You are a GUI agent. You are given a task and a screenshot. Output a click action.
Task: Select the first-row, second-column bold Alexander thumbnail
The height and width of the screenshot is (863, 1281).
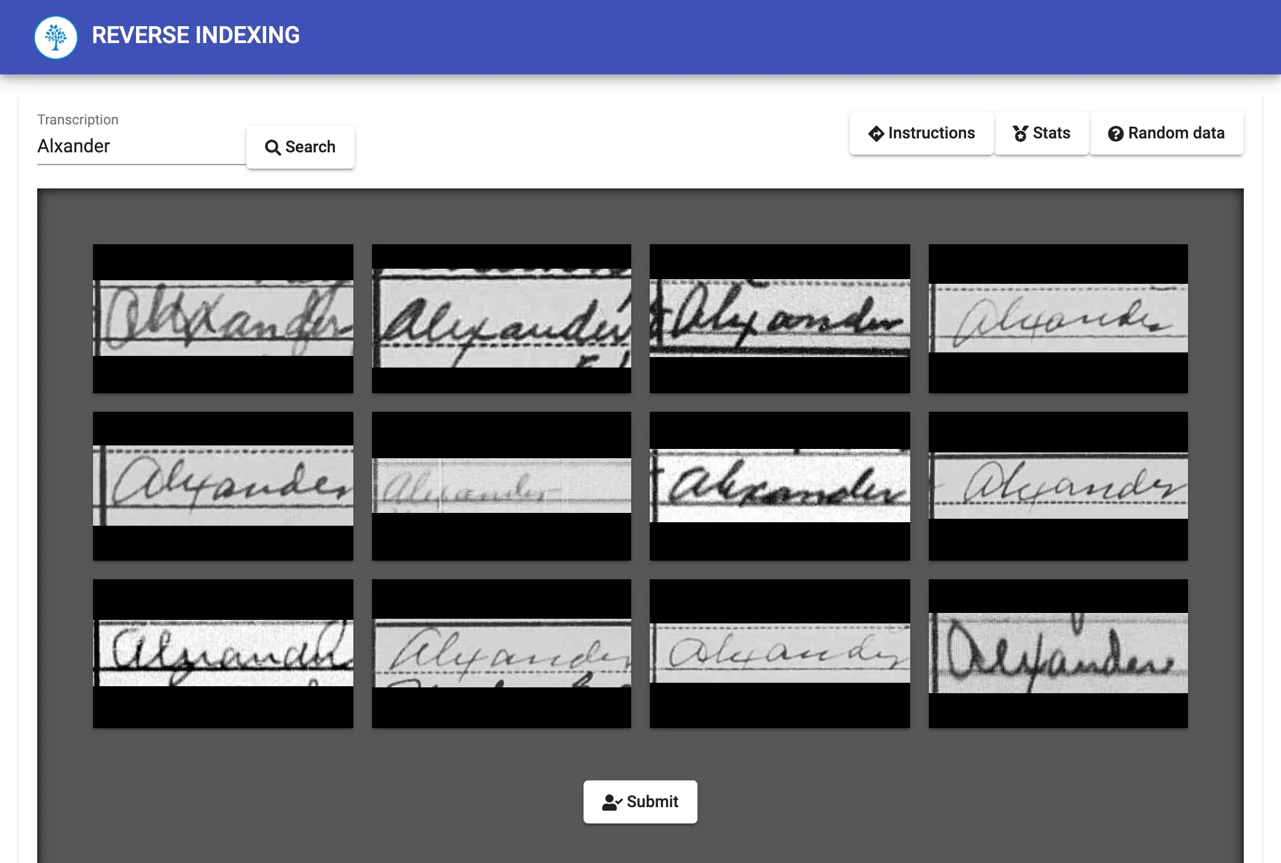click(502, 319)
